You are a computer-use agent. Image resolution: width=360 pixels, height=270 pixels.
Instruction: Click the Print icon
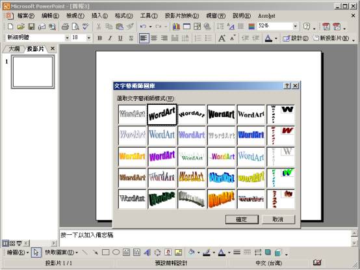(65, 27)
